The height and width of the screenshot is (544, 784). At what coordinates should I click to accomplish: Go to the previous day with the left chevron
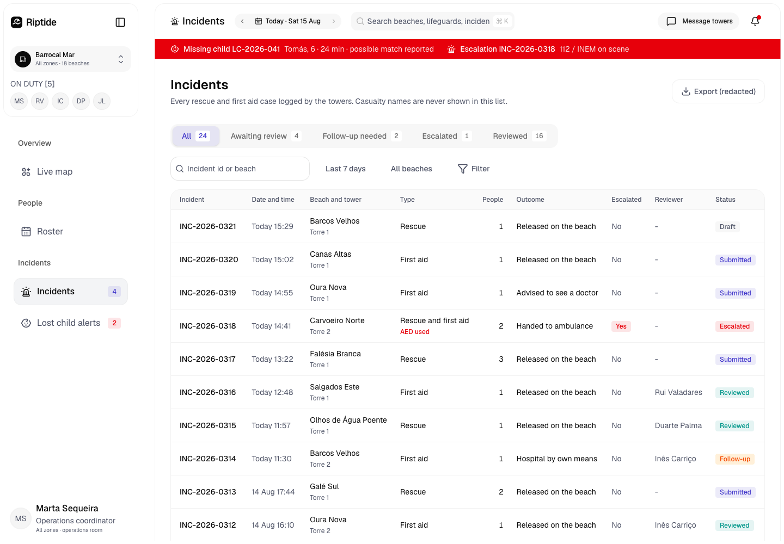coord(242,21)
